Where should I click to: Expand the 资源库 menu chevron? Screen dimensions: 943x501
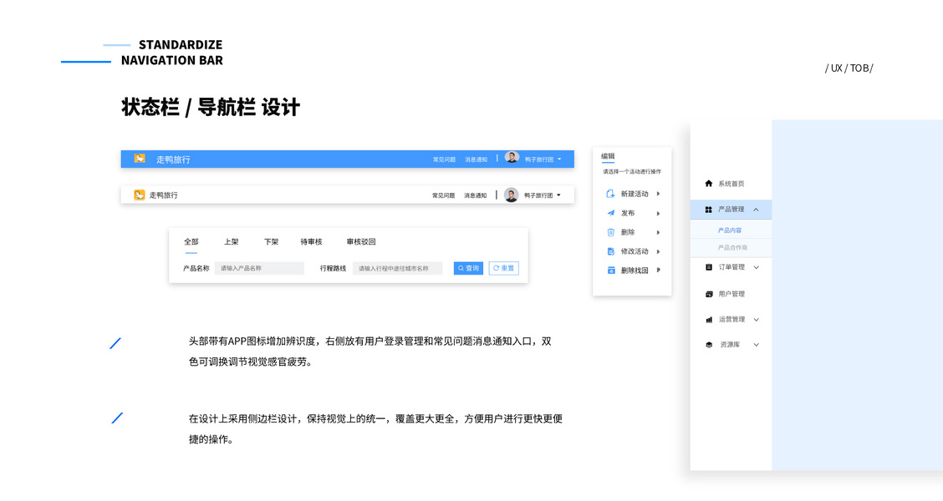(x=756, y=345)
